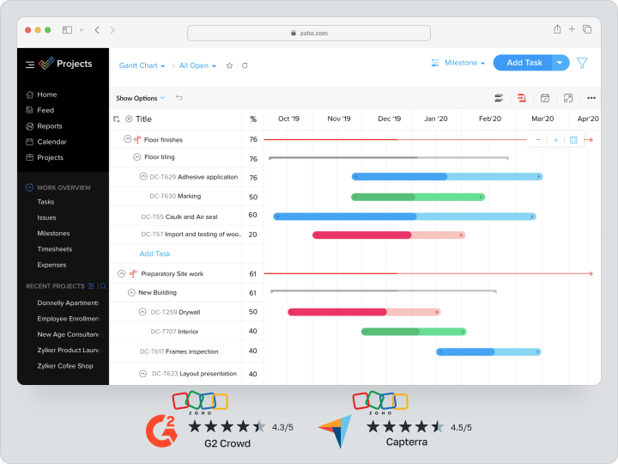Click the blue Add Task button
The width and height of the screenshot is (618, 464).
(524, 63)
